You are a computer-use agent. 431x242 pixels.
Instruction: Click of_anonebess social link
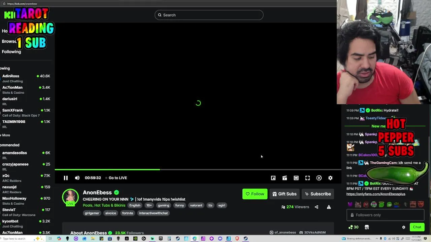pyautogui.click(x=283, y=233)
